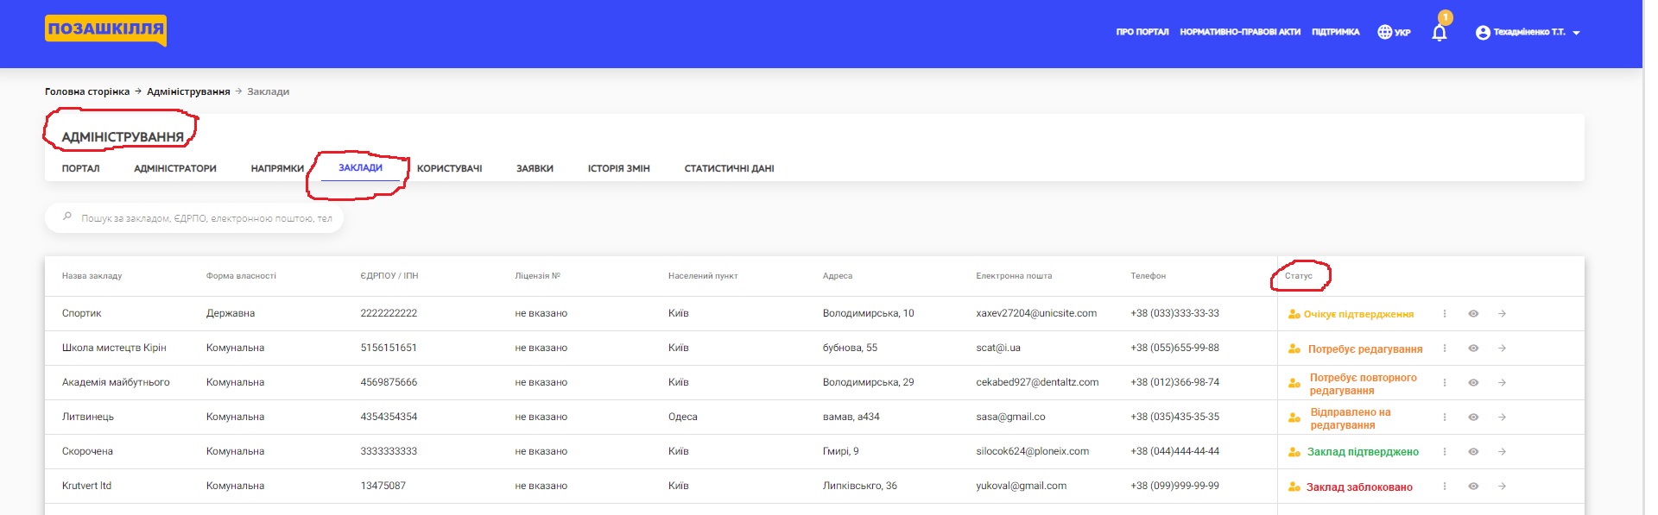This screenshot has height=515, width=1658.
Task: Open three-dot menu for Академія майбутнього
Action: (1445, 383)
